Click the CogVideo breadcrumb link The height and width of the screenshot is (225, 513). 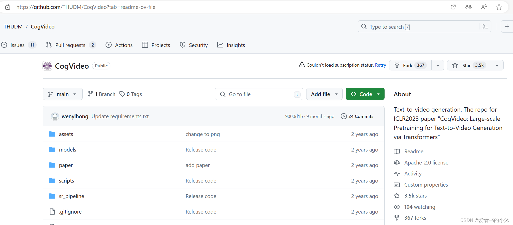(x=42, y=26)
